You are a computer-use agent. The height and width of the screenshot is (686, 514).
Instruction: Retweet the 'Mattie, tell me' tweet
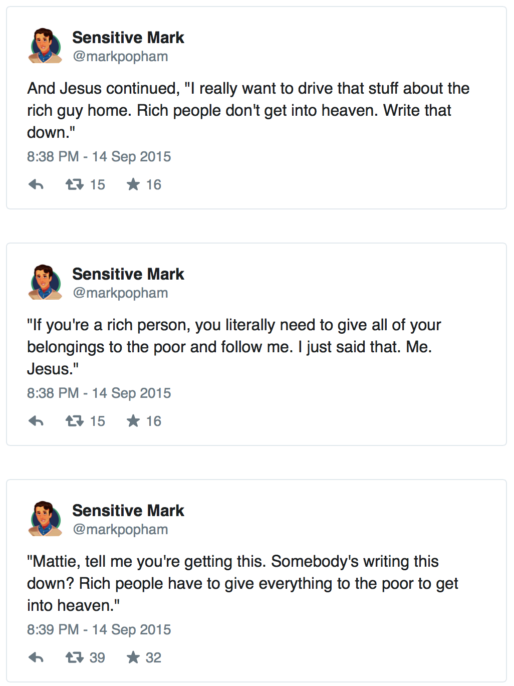coord(75,657)
